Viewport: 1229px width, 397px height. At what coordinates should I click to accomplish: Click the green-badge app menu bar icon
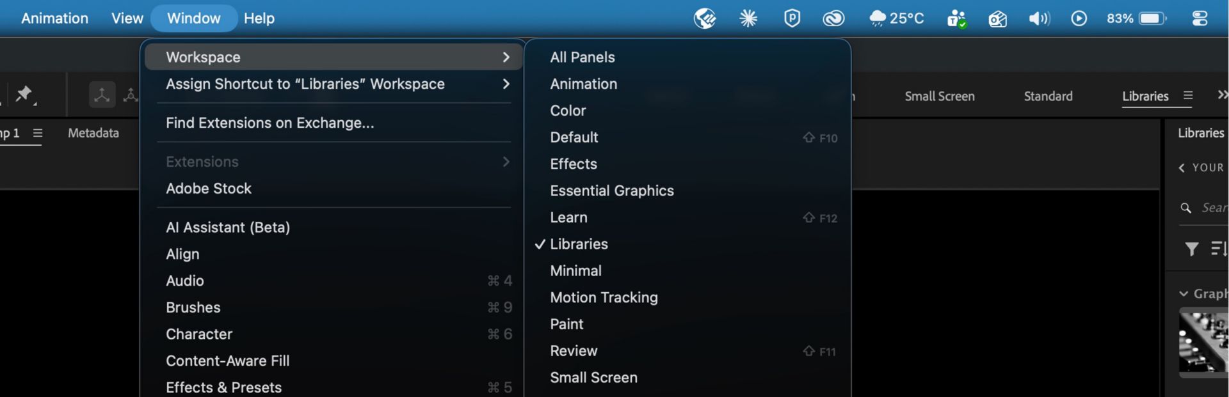click(956, 19)
